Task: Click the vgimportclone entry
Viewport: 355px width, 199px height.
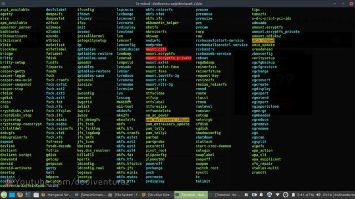Action: [x=265, y=107]
